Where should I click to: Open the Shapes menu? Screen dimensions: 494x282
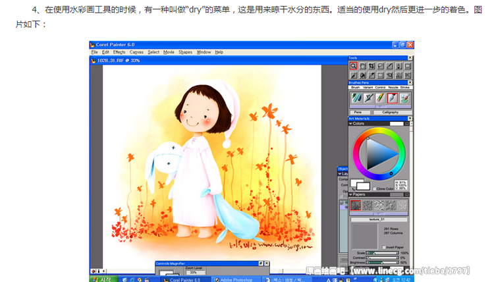pyautogui.click(x=185, y=52)
